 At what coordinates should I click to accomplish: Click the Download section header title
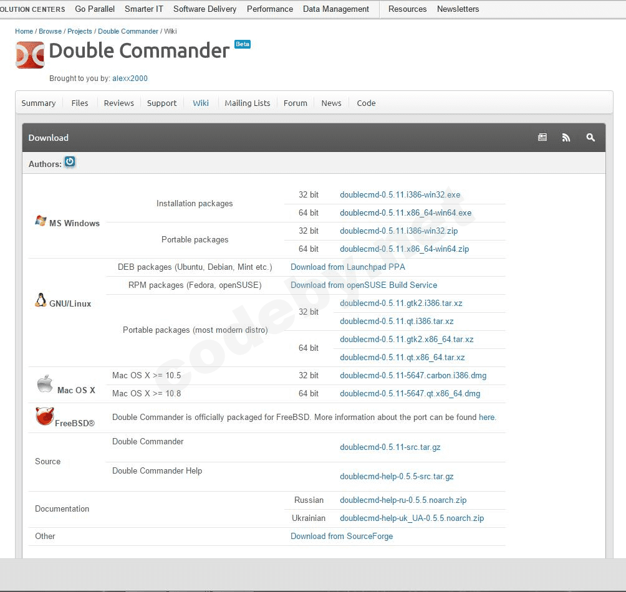(48, 138)
